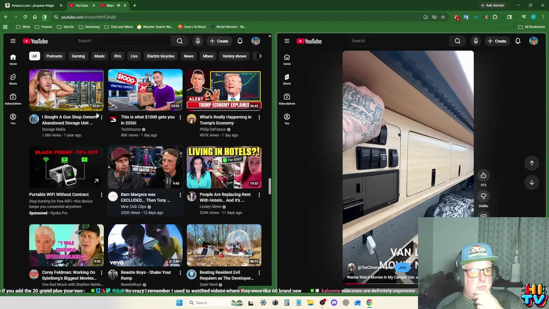The width and height of the screenshot is (549, 309).
Task: Open File Explorer from the taskbar
Action: point(310,303)
